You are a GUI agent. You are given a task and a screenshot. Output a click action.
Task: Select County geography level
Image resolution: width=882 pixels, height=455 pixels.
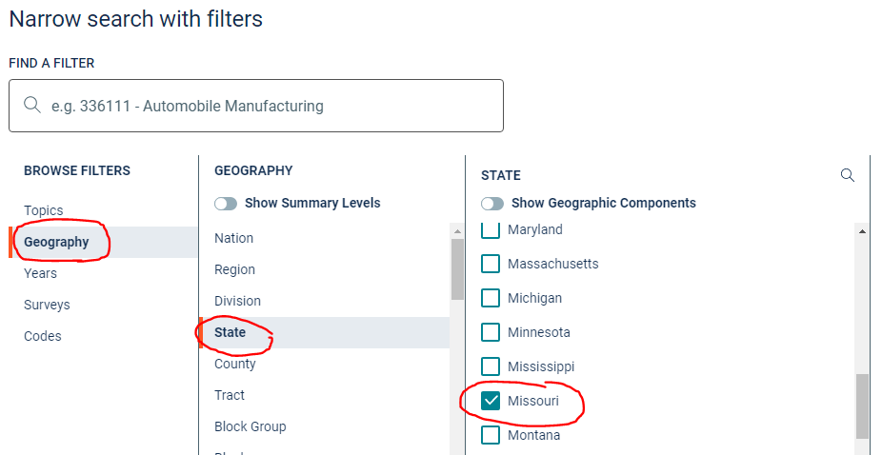235,364
